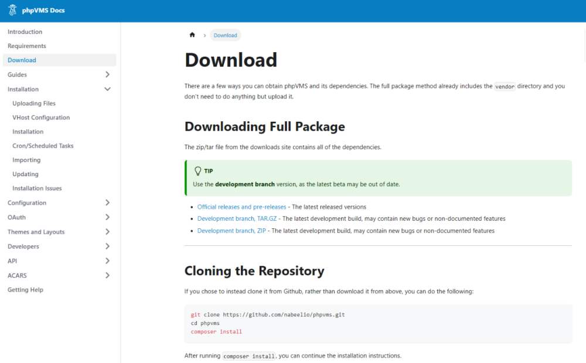The image size is (586, 363).
Task: Expand the Themes and Layouts chevron
Action: click(107, 232)
